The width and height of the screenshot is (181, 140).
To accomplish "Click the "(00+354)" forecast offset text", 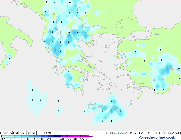I will (x=172, y=133).
